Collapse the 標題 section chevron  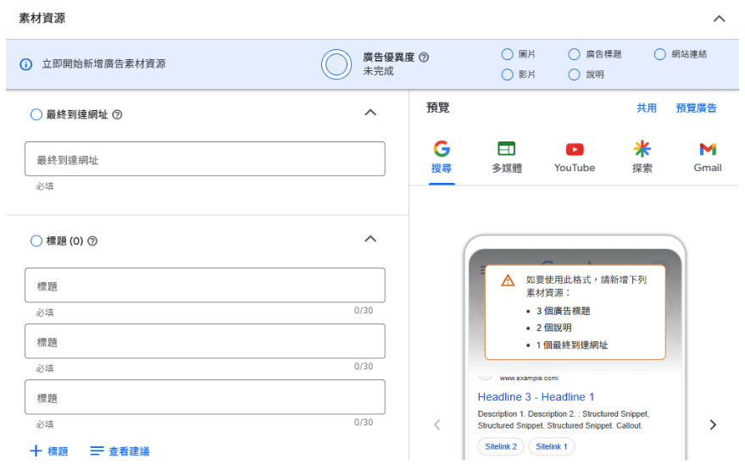(x=370, y=240)
